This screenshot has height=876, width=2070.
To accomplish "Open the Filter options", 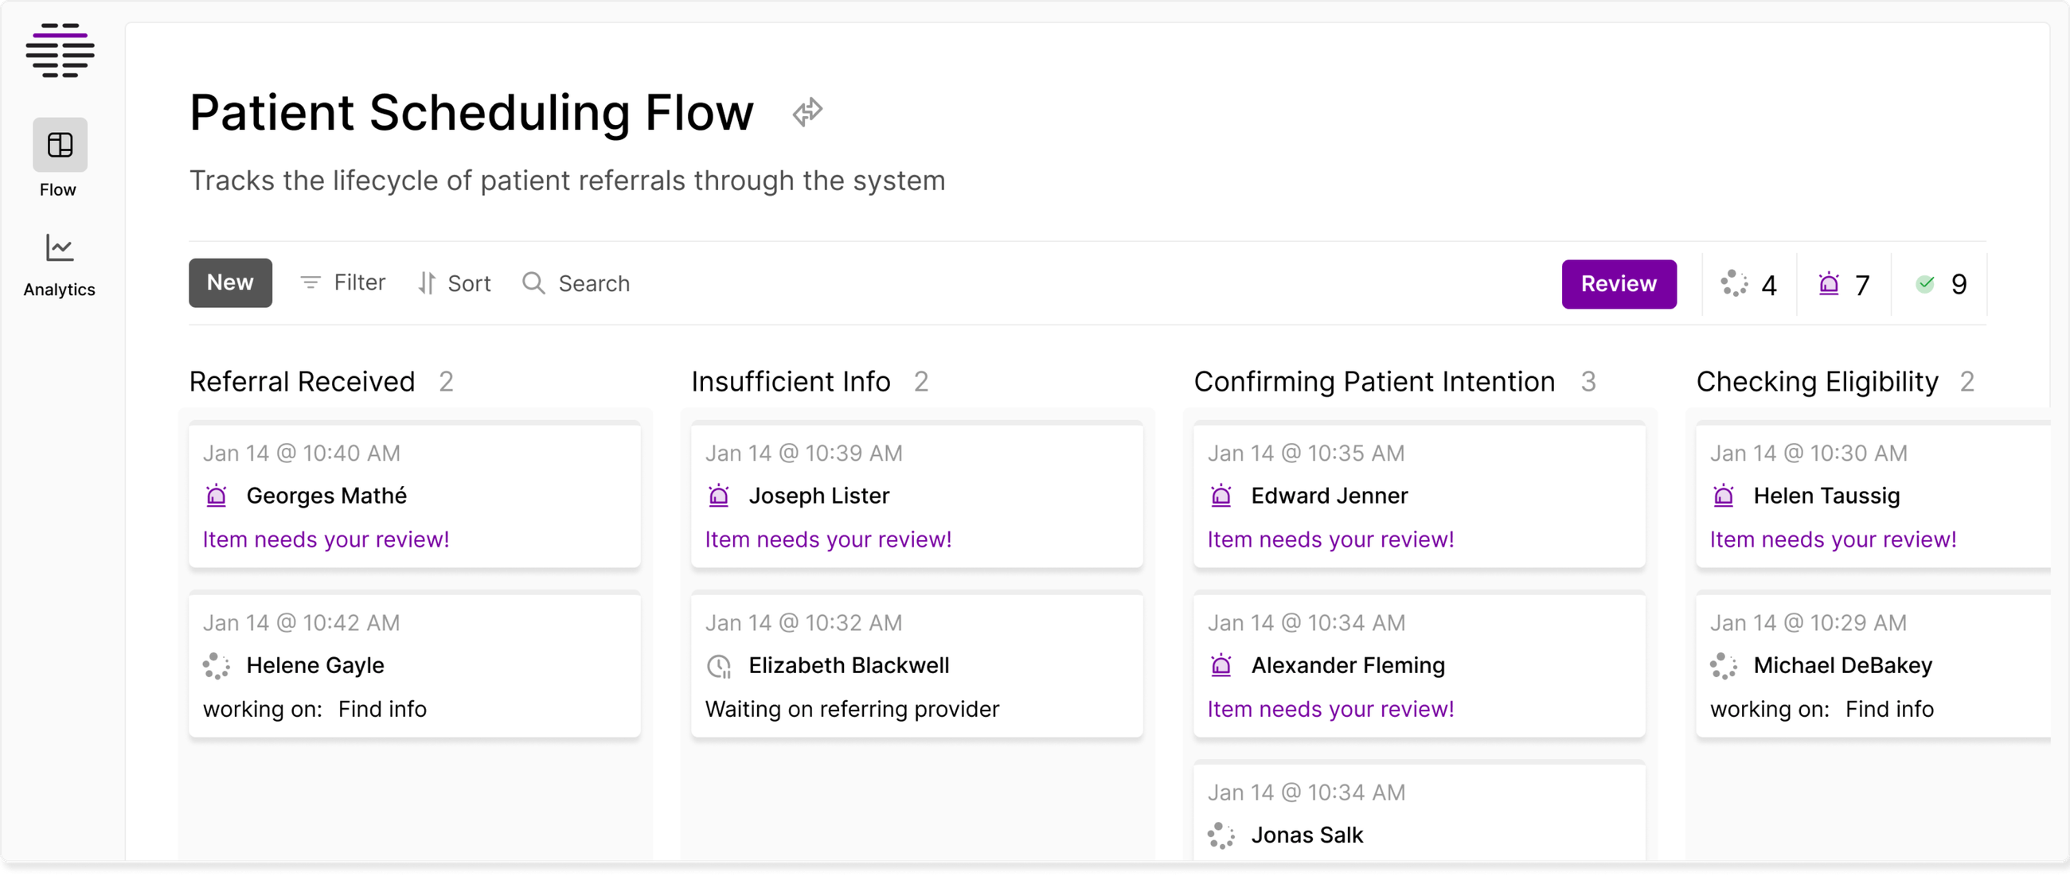I will 343,282.
